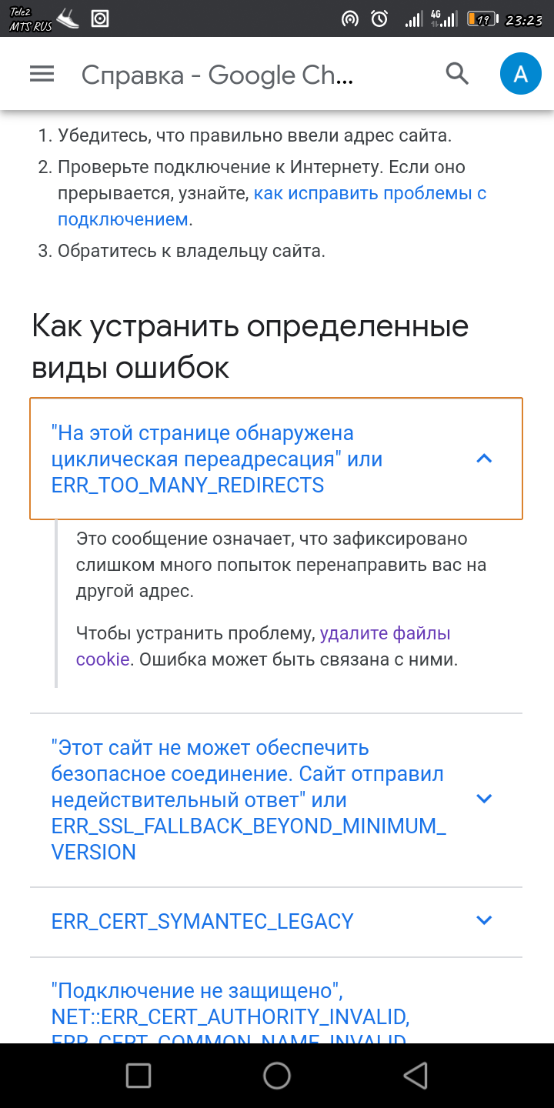
Task: Expand the ERR_CERT_SYMANTEC_LEGACY chevron
Action: (x=484, y=920)
